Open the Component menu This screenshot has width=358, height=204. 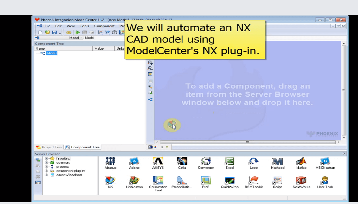[x=104, y=26]
